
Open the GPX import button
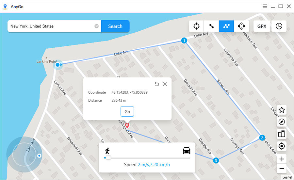262,26
